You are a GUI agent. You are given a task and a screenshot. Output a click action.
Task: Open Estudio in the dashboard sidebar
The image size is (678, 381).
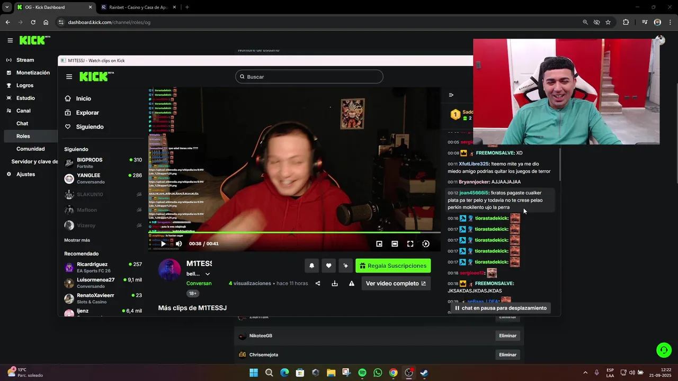25,98
